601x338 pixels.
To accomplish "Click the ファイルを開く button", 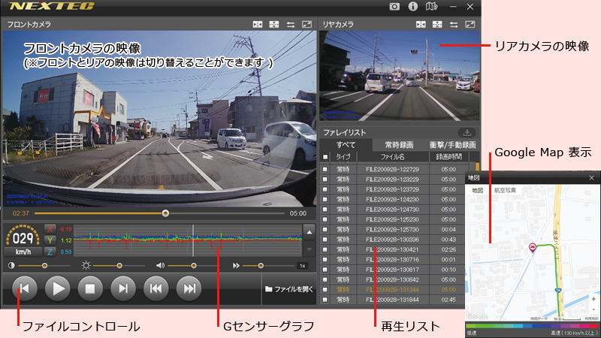I will (x=288, y=288).
